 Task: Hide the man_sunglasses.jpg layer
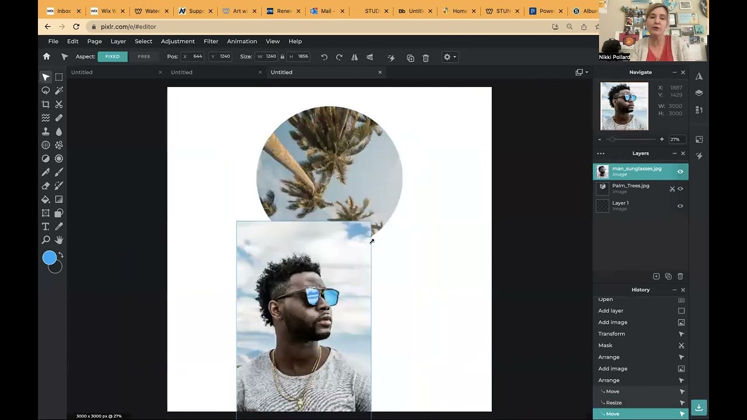pos(680,171)
